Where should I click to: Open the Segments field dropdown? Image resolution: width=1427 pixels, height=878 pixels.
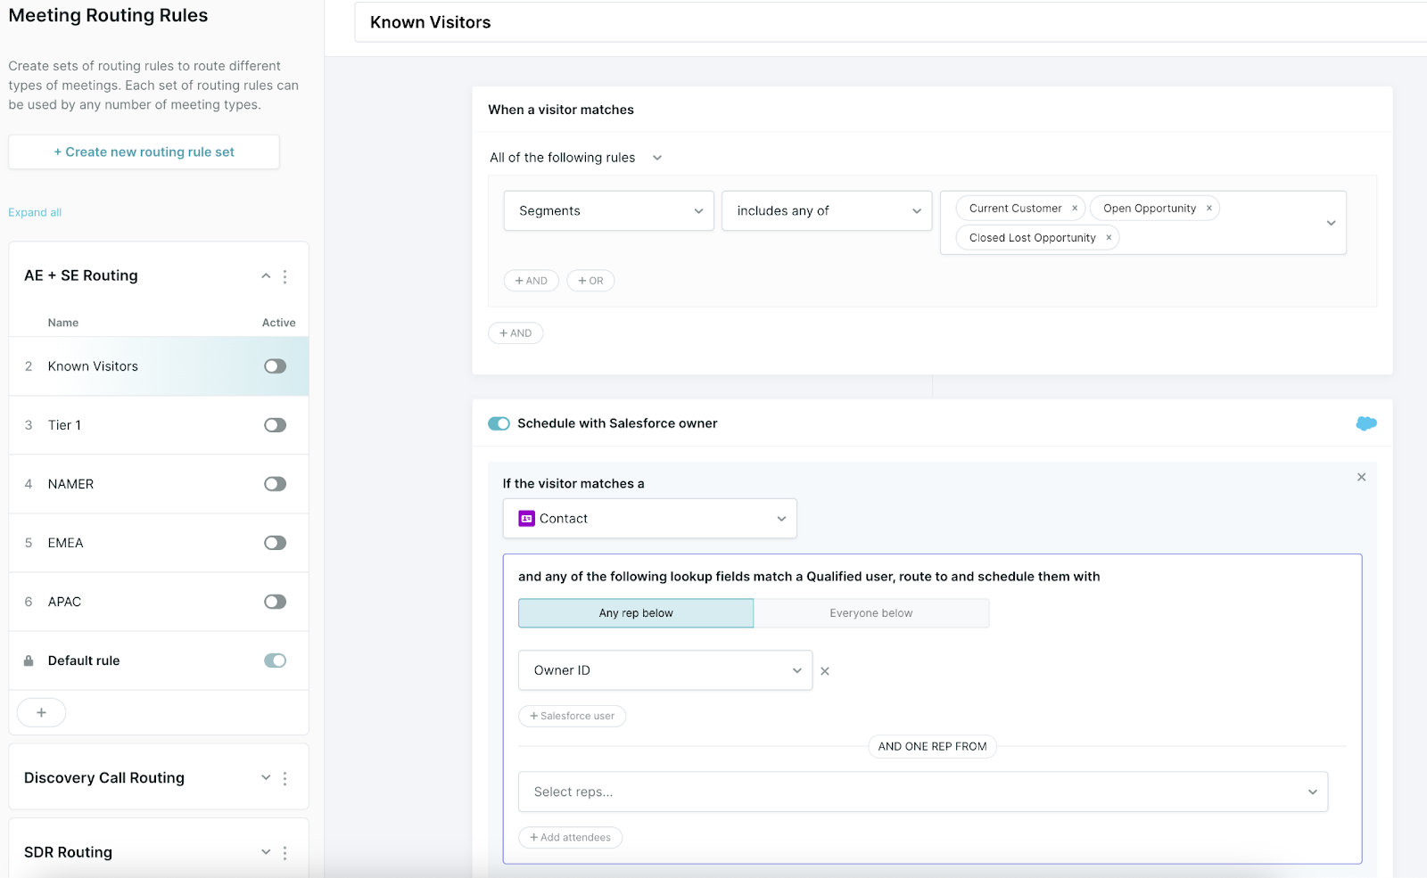click(609, 211)
